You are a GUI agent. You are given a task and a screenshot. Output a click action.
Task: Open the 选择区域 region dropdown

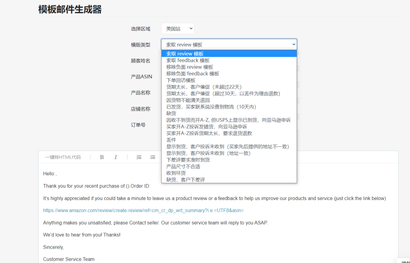(x=178, y=28)
